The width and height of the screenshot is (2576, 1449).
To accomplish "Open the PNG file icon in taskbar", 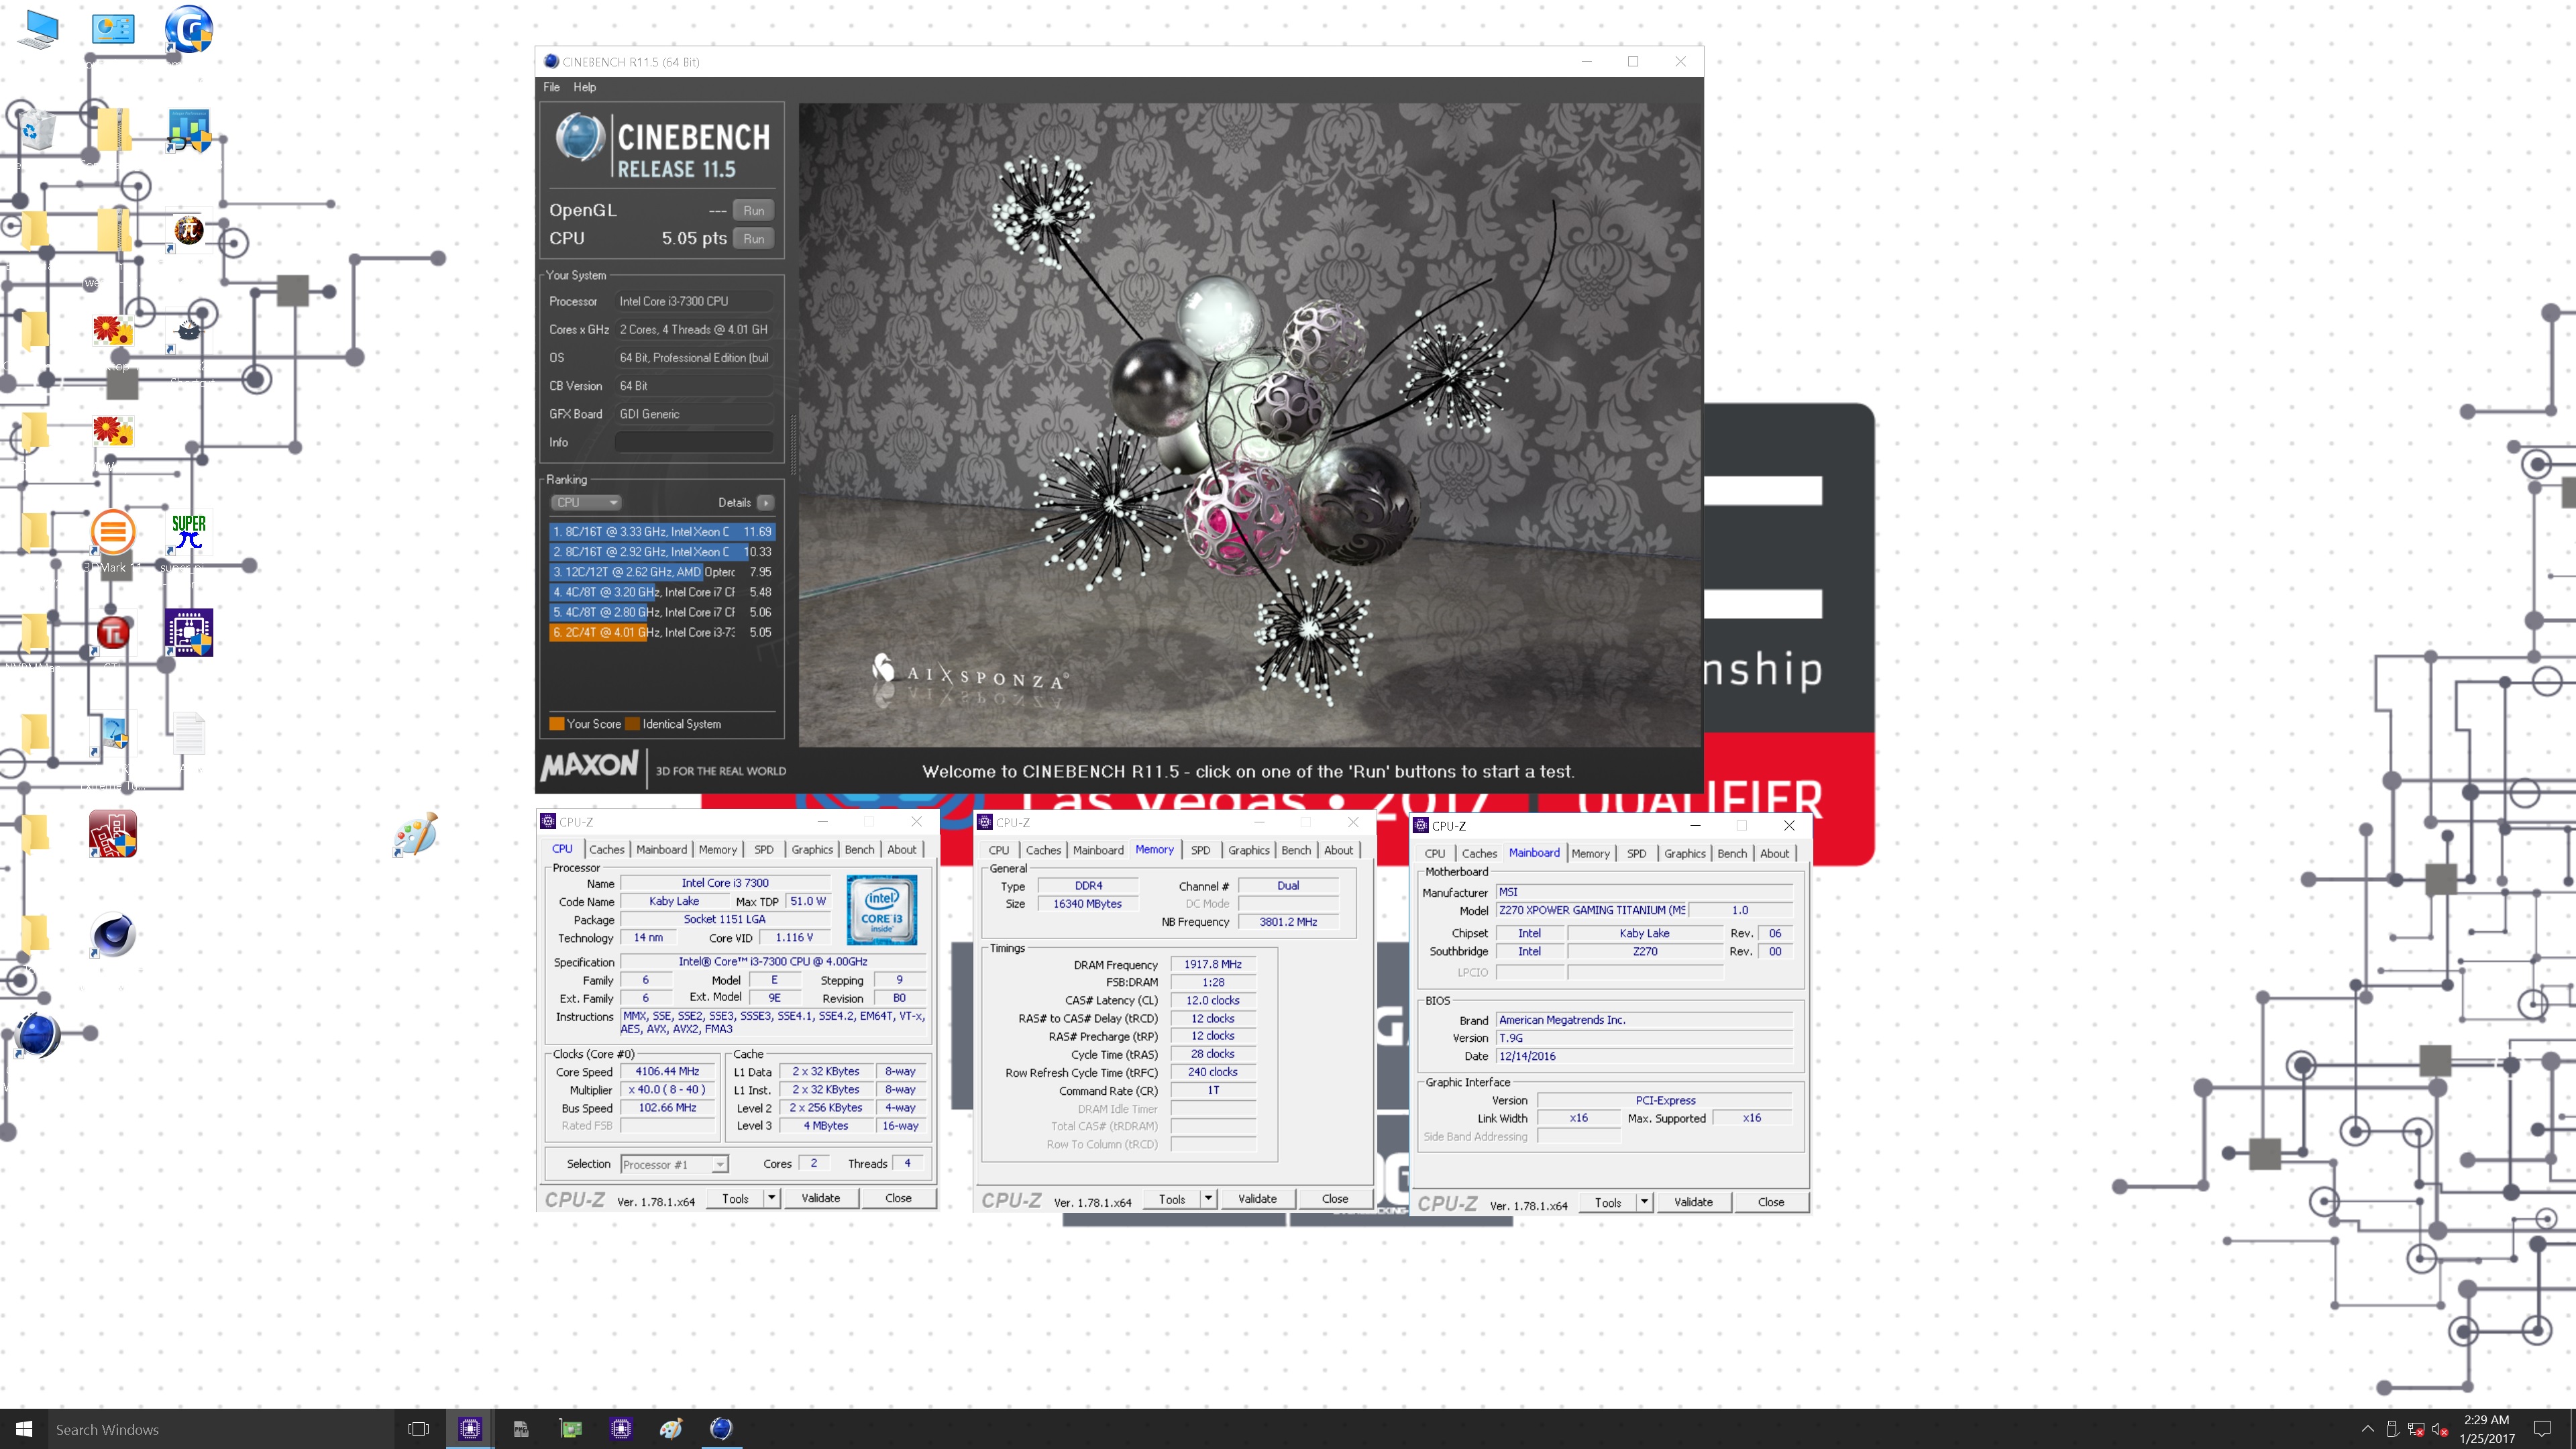I will [520, 1429].
